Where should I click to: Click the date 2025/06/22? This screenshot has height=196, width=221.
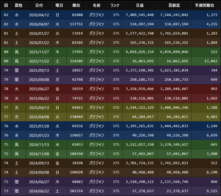point(39,98)
